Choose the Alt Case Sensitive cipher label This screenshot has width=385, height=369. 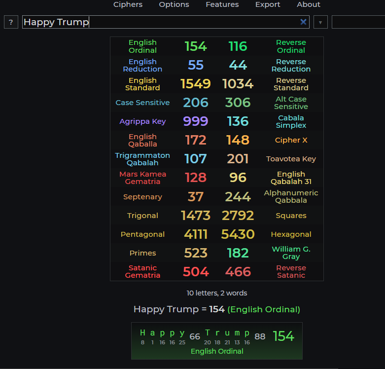(291, 103)
